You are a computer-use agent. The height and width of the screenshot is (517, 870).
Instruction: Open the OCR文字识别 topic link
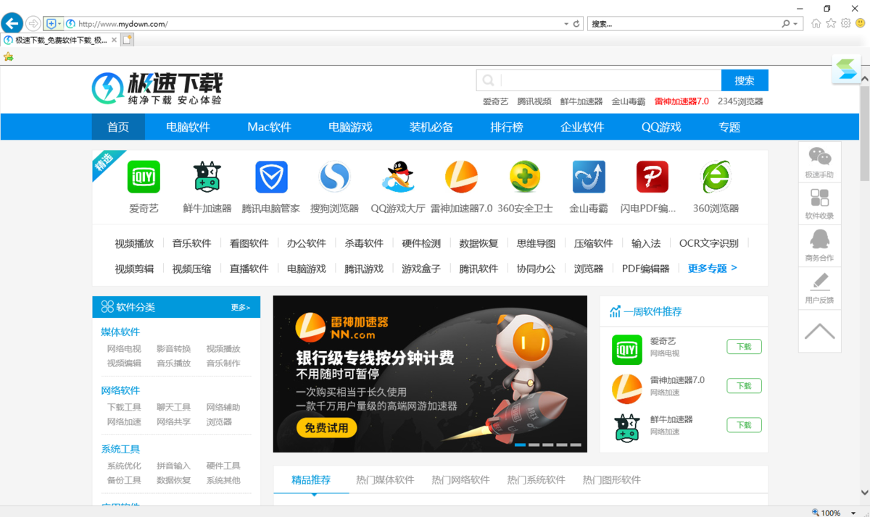pos(708,243)
